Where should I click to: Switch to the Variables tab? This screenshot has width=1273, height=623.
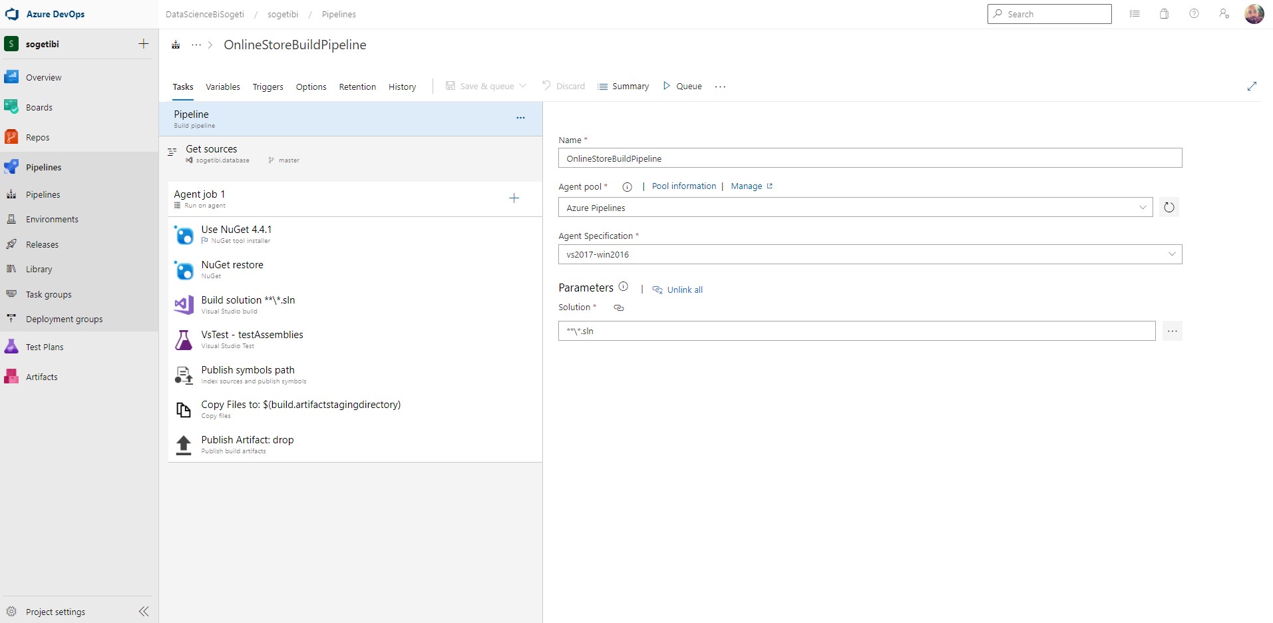point(222,87)
